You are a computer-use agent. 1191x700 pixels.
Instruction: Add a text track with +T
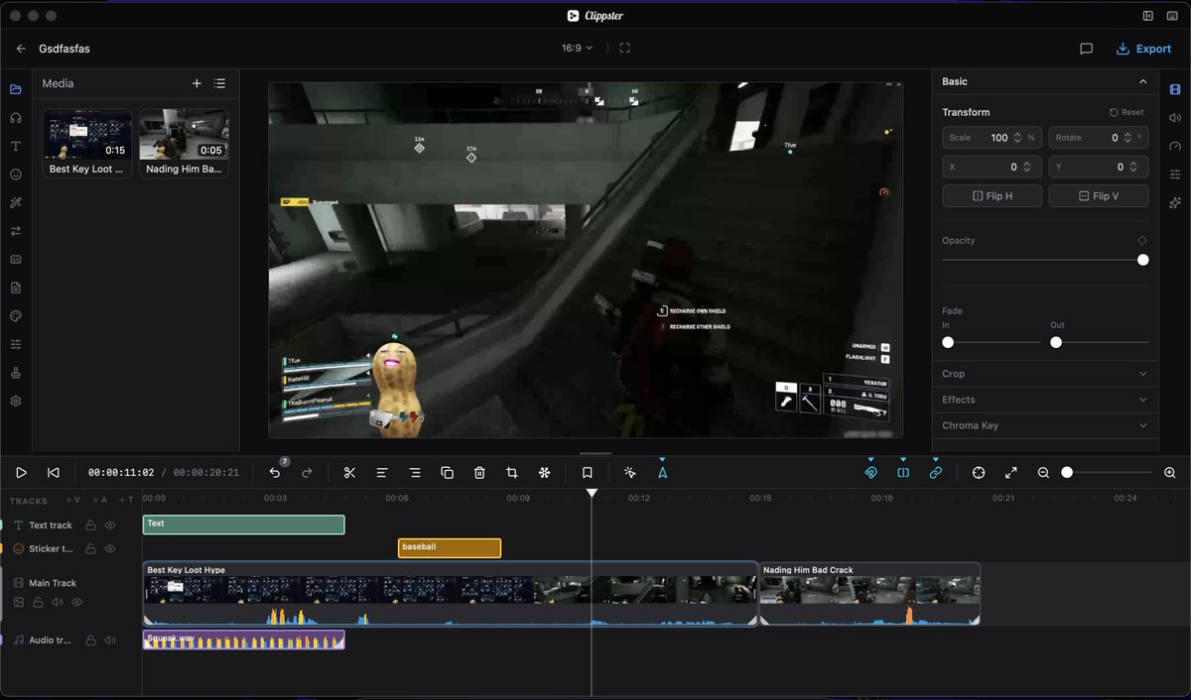(x=126, y=501)
